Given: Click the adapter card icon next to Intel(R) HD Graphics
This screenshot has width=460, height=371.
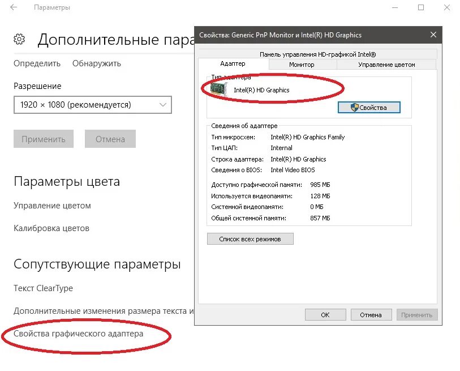Looking at the screenshot, I should coord(219,89).
